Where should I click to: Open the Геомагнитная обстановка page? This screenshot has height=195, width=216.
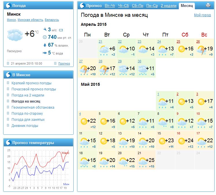coord(33,107)
